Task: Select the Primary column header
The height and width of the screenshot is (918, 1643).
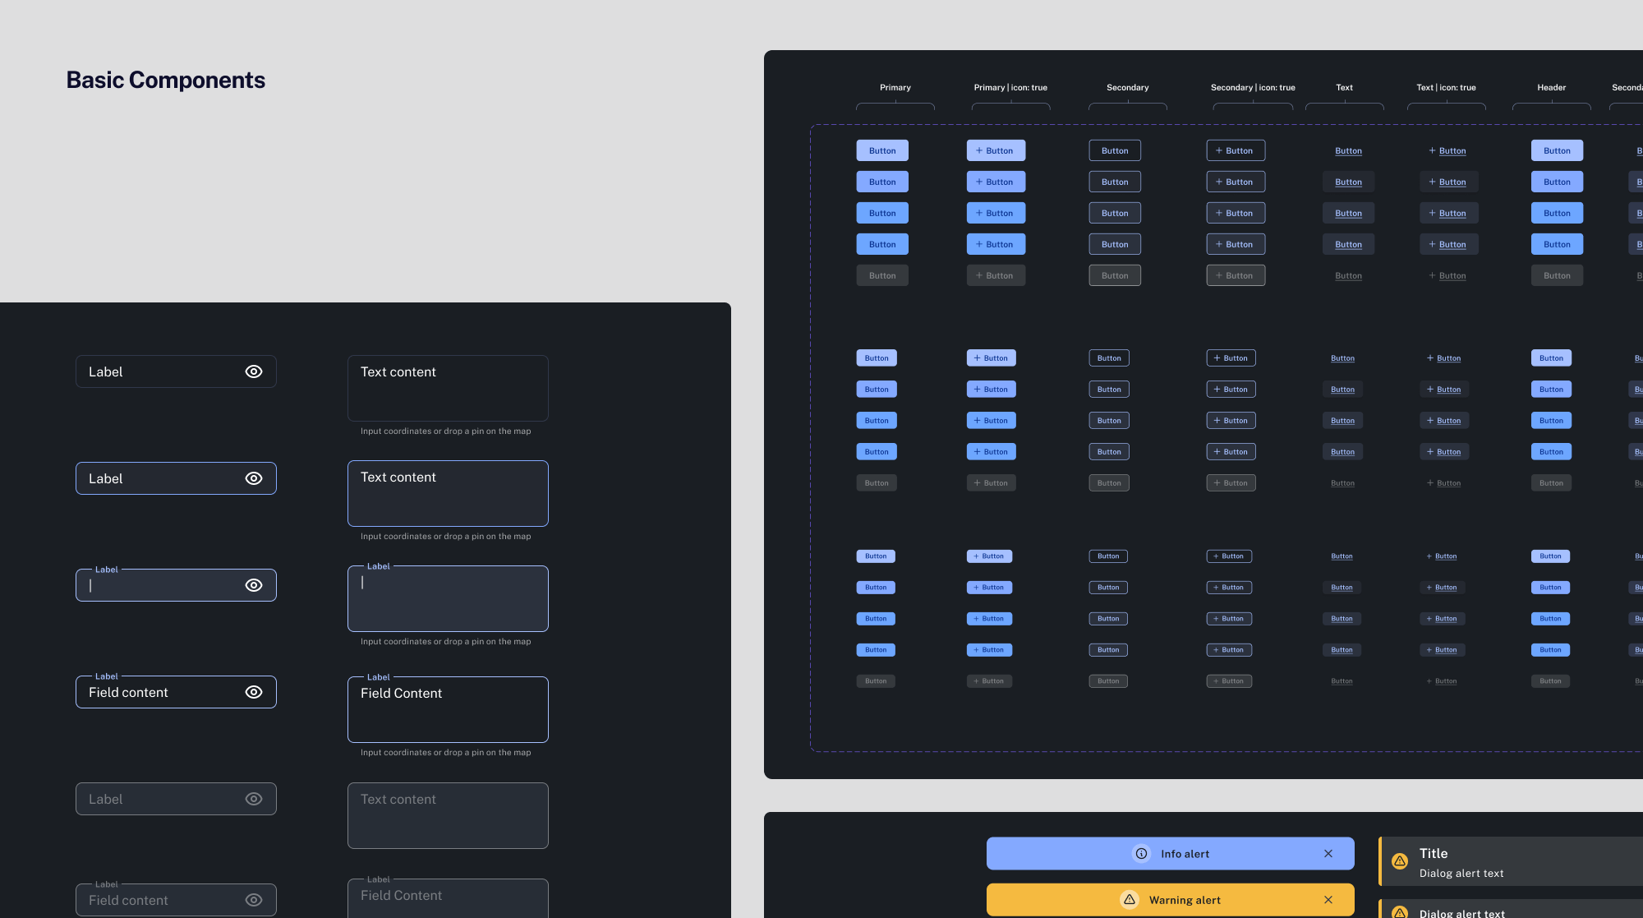Action: tap(895, 87)
